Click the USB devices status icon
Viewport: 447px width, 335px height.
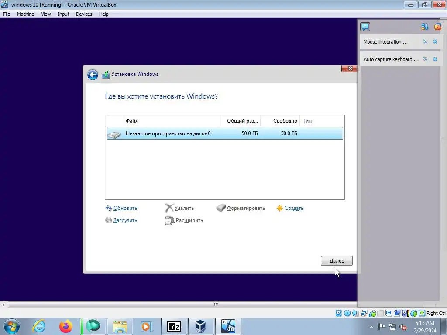coord(372,313)
